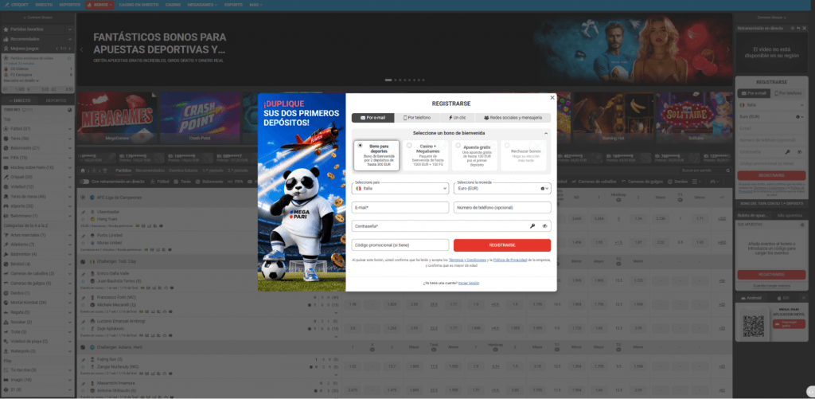Focus the Código promocional field in dialog

(400, 245)
